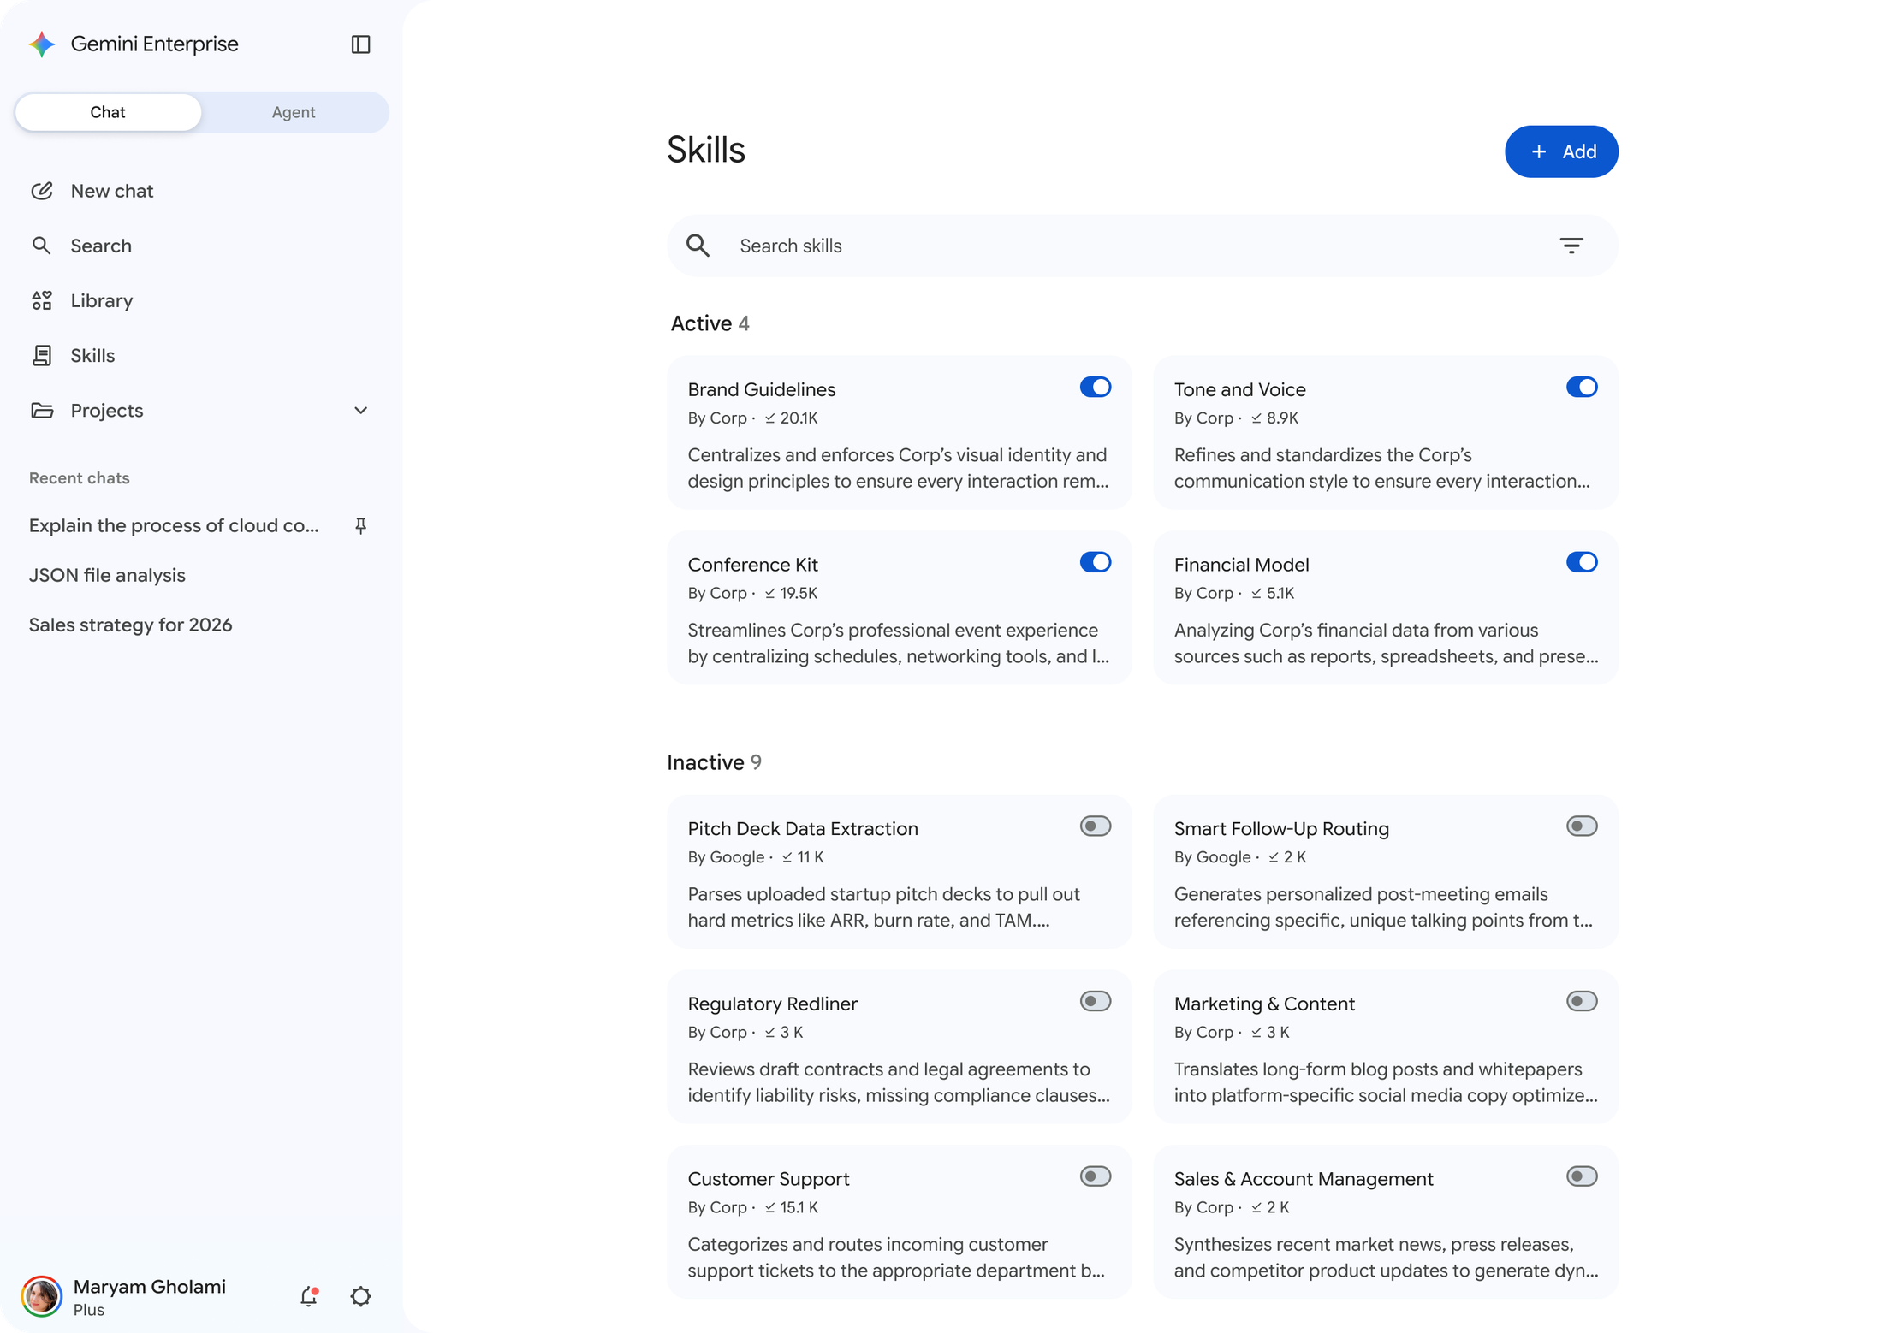Focus the Search skills input field
1883x1333 pixels.
coord(1143,246)
